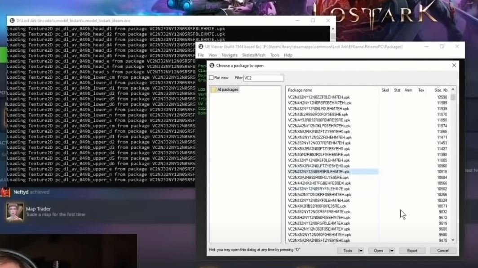Click the Export button

click(412, 250)
